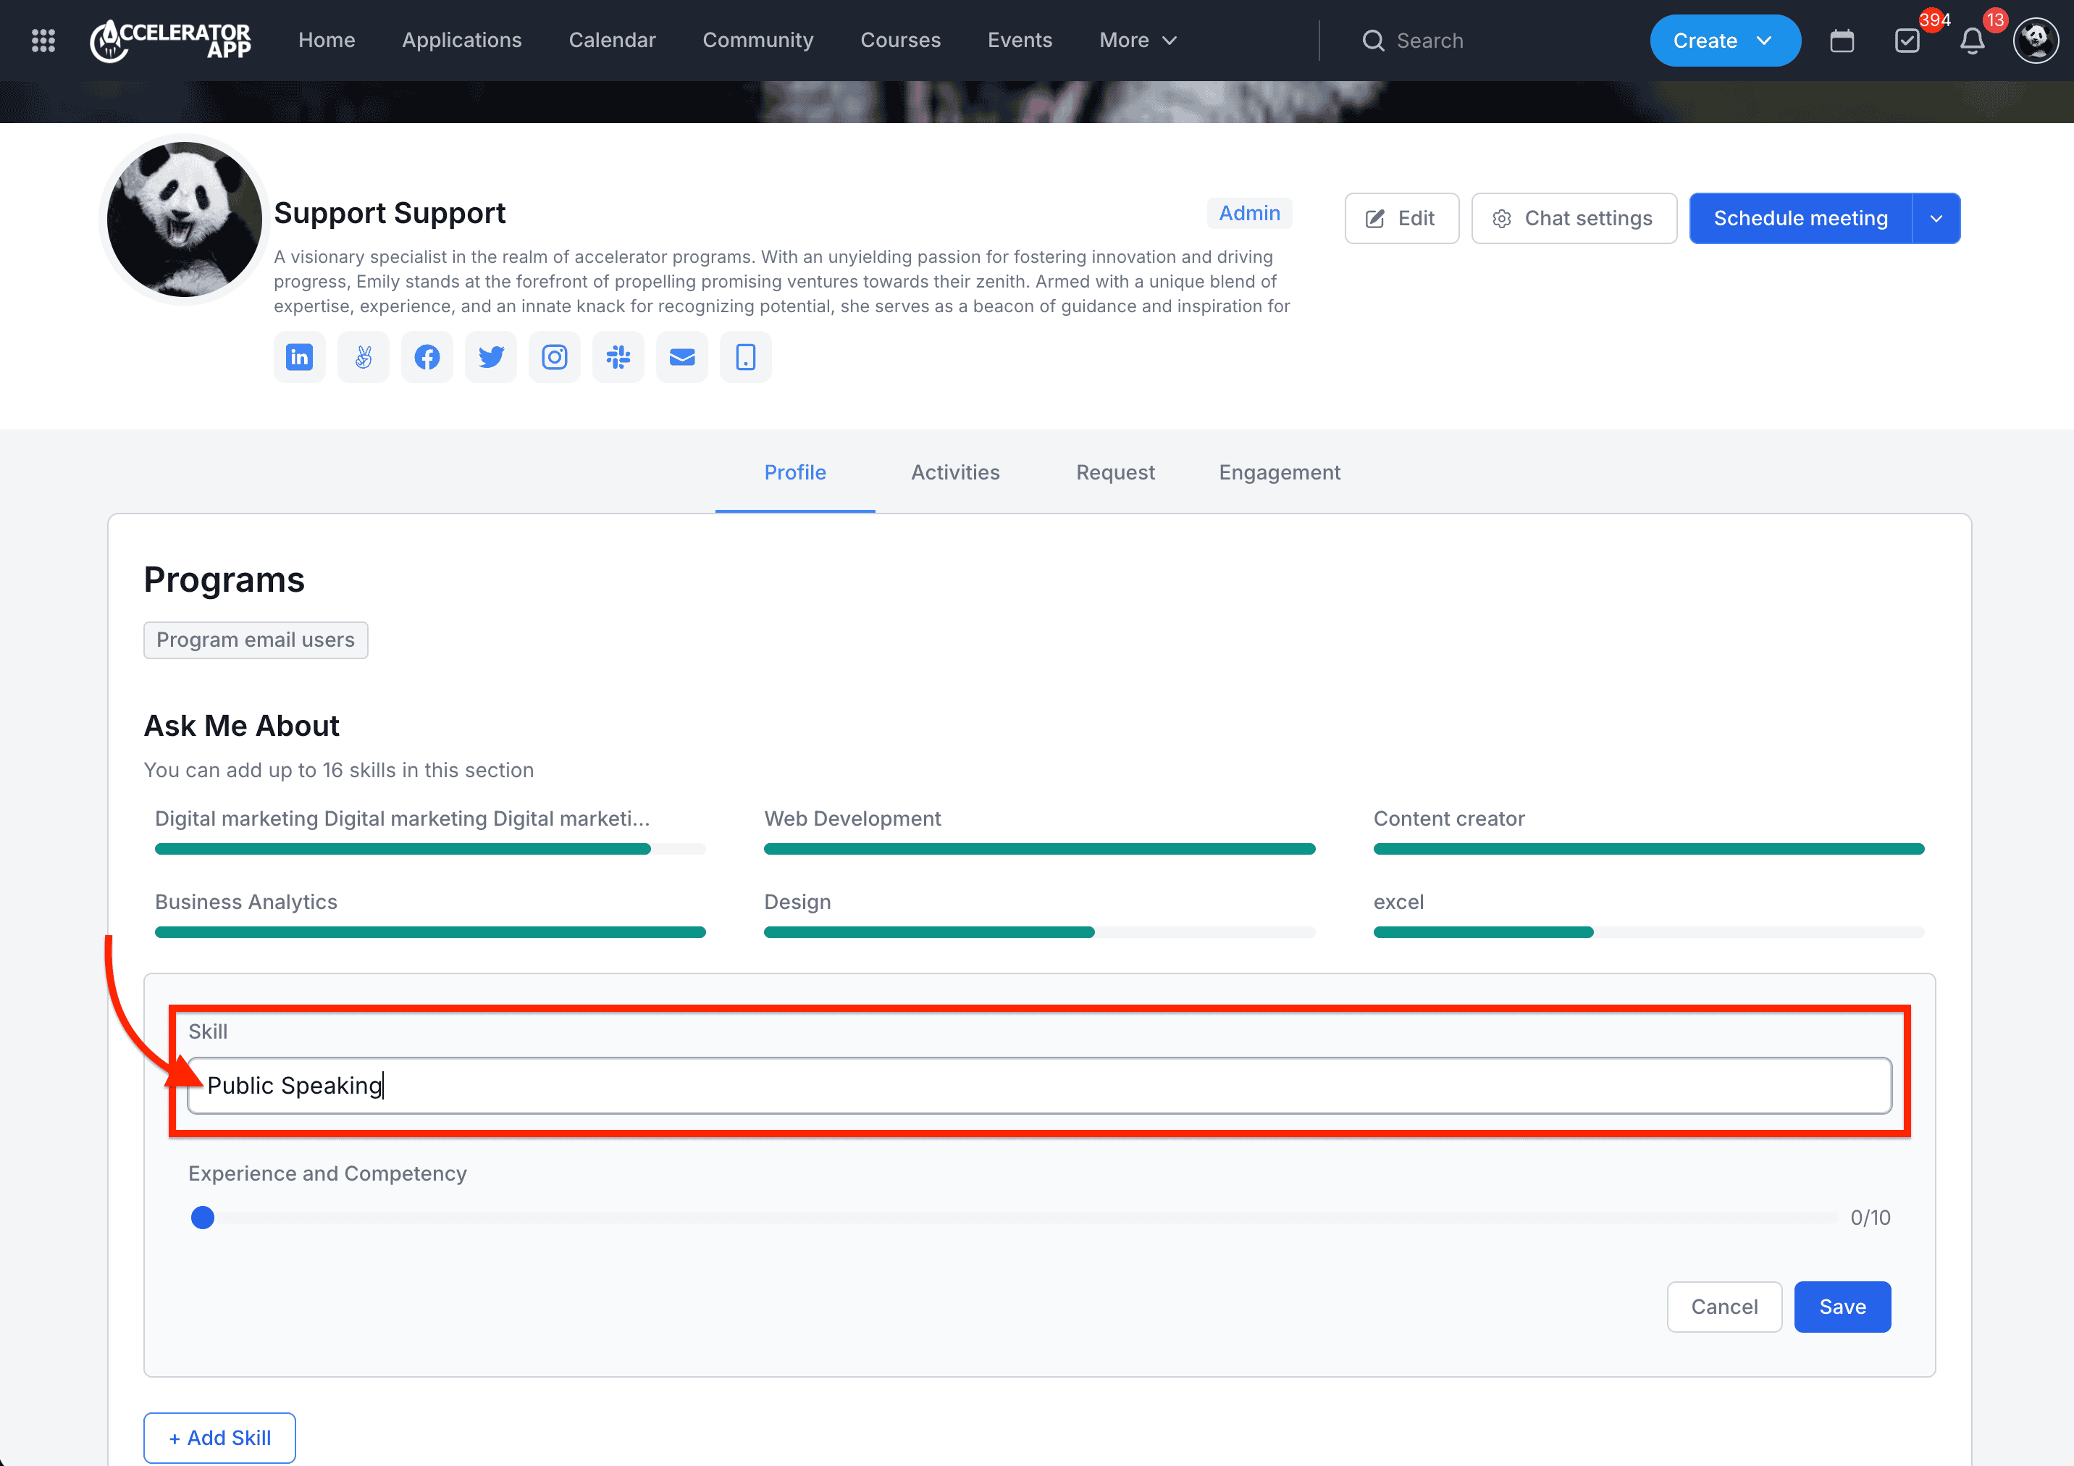Open the Create dropdown button

[x=1724, y=41]
